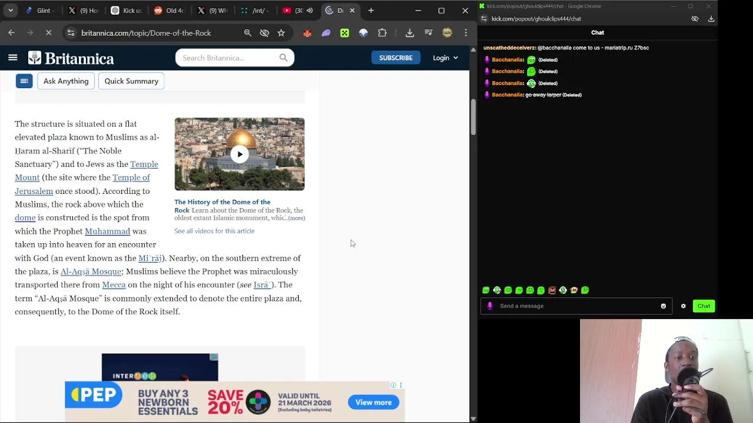Open the blue-white round extension icon
753x423 pixels.
(364, 33)
